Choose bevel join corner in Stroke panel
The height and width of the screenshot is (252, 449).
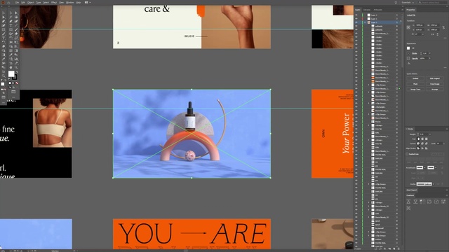[426, 143]
